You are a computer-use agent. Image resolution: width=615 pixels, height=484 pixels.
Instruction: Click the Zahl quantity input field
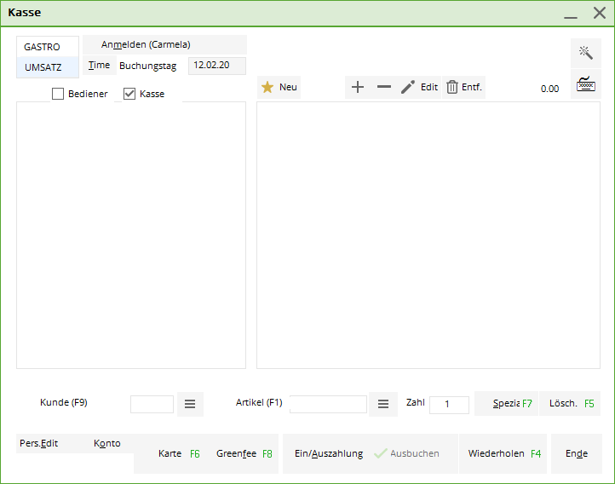point(449,405)
